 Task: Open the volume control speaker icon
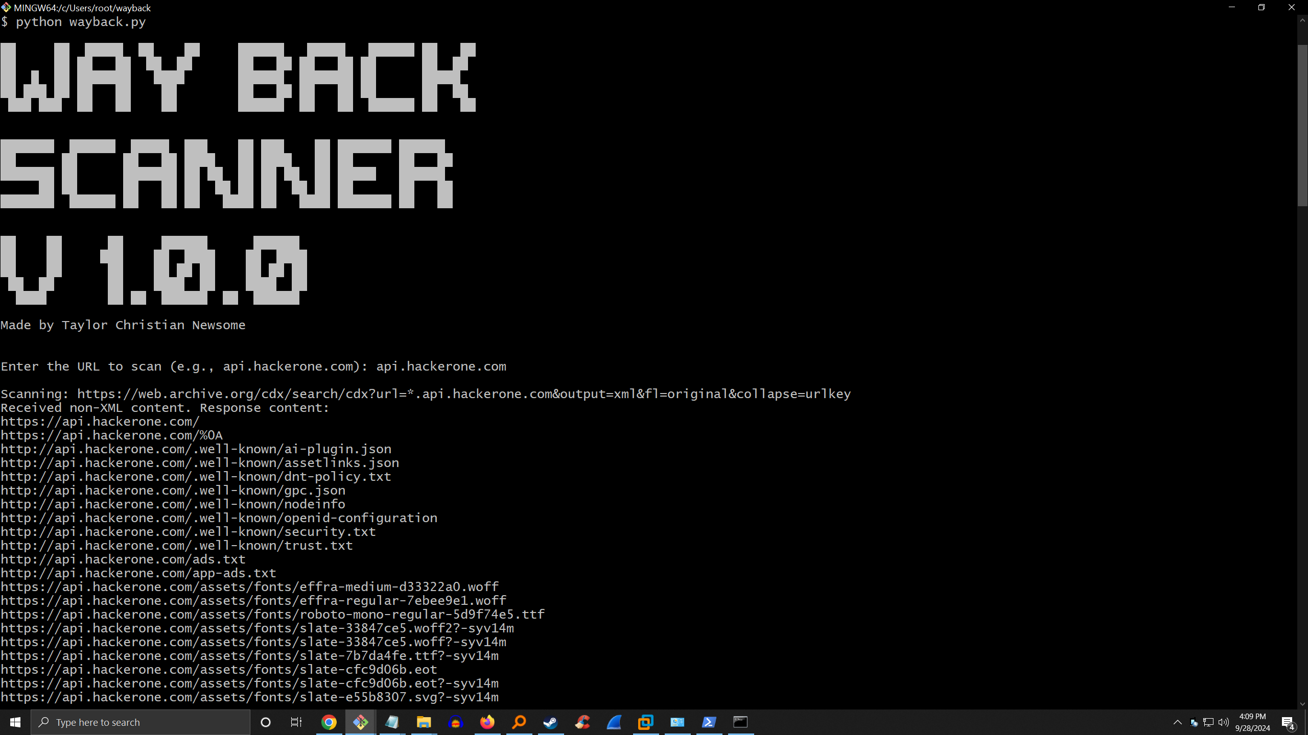tap(1223, 722)
